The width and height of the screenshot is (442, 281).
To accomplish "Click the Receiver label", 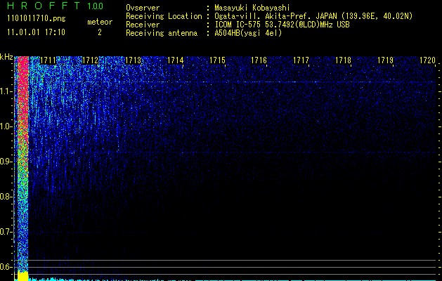I will (x=143, y=25).
